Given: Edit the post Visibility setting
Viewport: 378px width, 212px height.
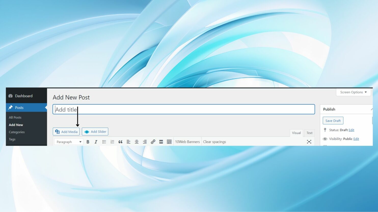Looking at the screenshot, I should tap(356, 139).
